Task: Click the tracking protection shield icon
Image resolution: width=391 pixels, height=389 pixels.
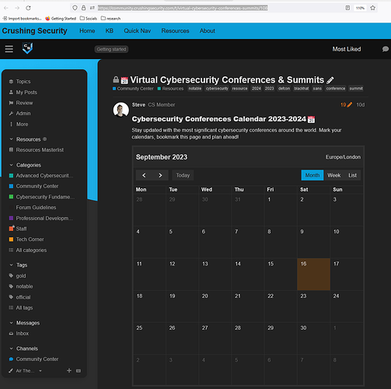Action: pyautogui.click(x=75, y=8)
